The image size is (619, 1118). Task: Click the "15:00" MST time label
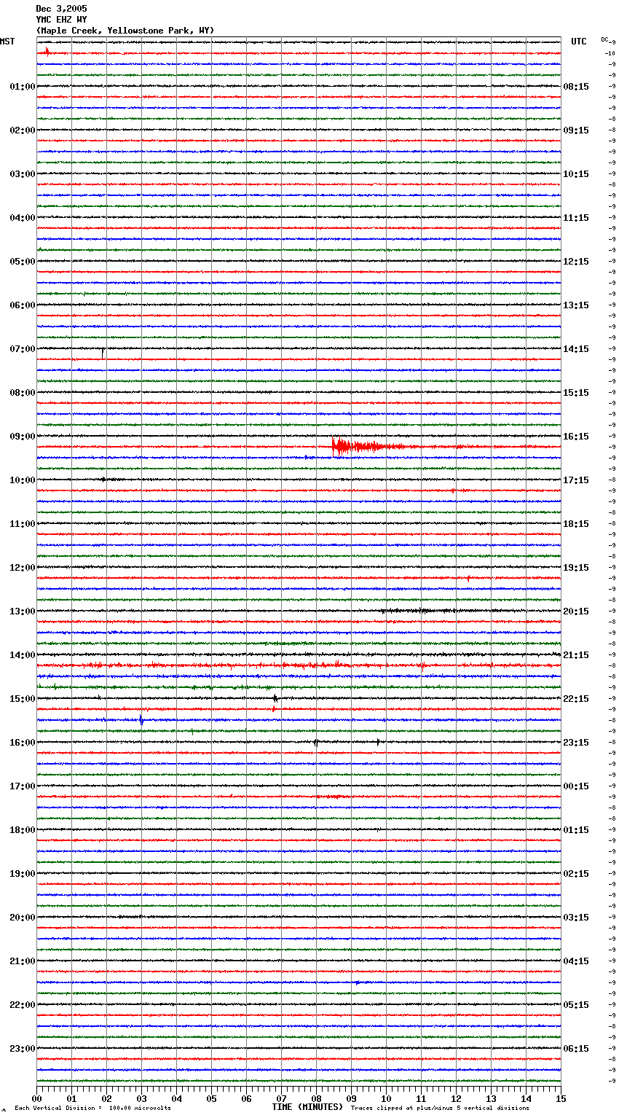click(23, 699)
